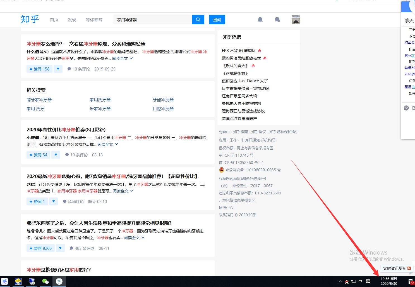Click the active round white taskbar app

coord(59,281)
